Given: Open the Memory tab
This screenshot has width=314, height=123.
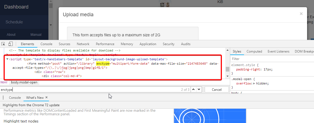Looking at the screenshot, I should pos(127,44).
